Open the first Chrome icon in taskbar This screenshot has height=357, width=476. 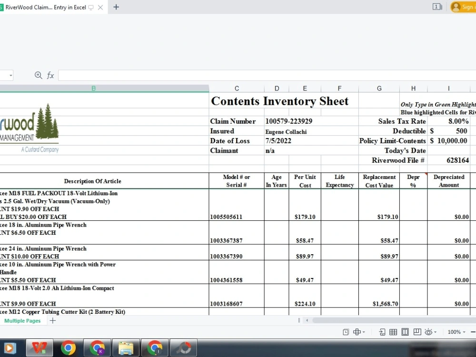pyautogui.click(x=68, y=348)
